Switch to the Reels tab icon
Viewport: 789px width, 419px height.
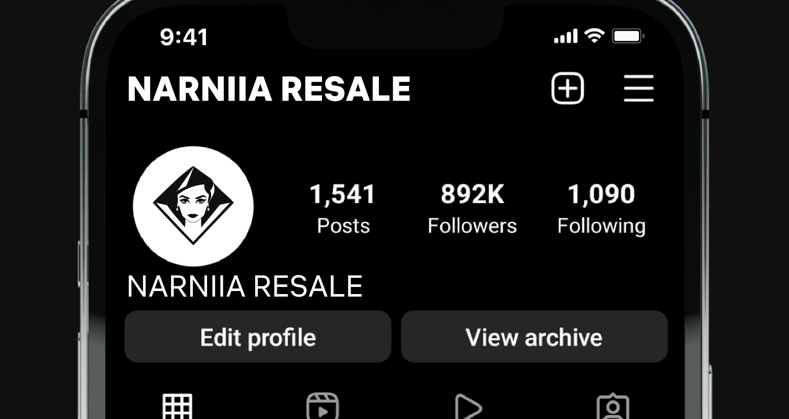point(323,406)
